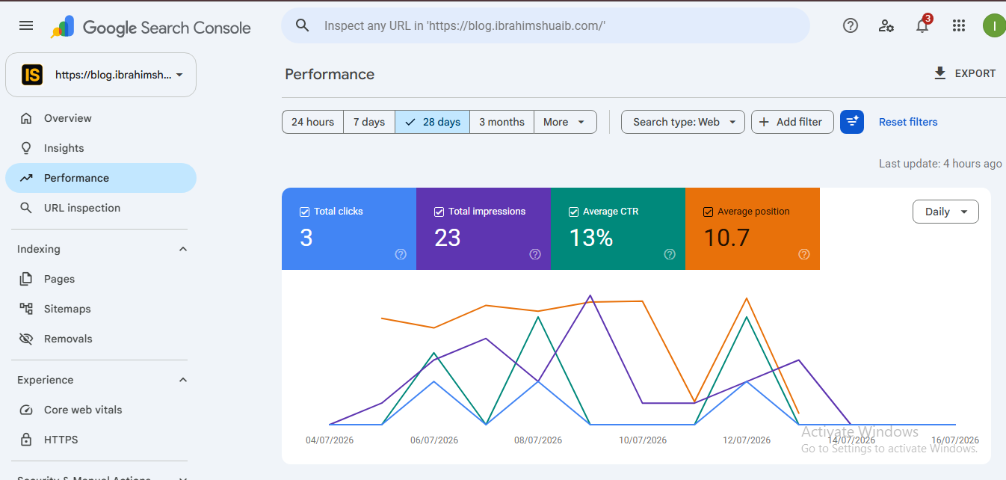Uncheck the Total clicks checkbox
1006x480 pixels.
tap(304, 212)
